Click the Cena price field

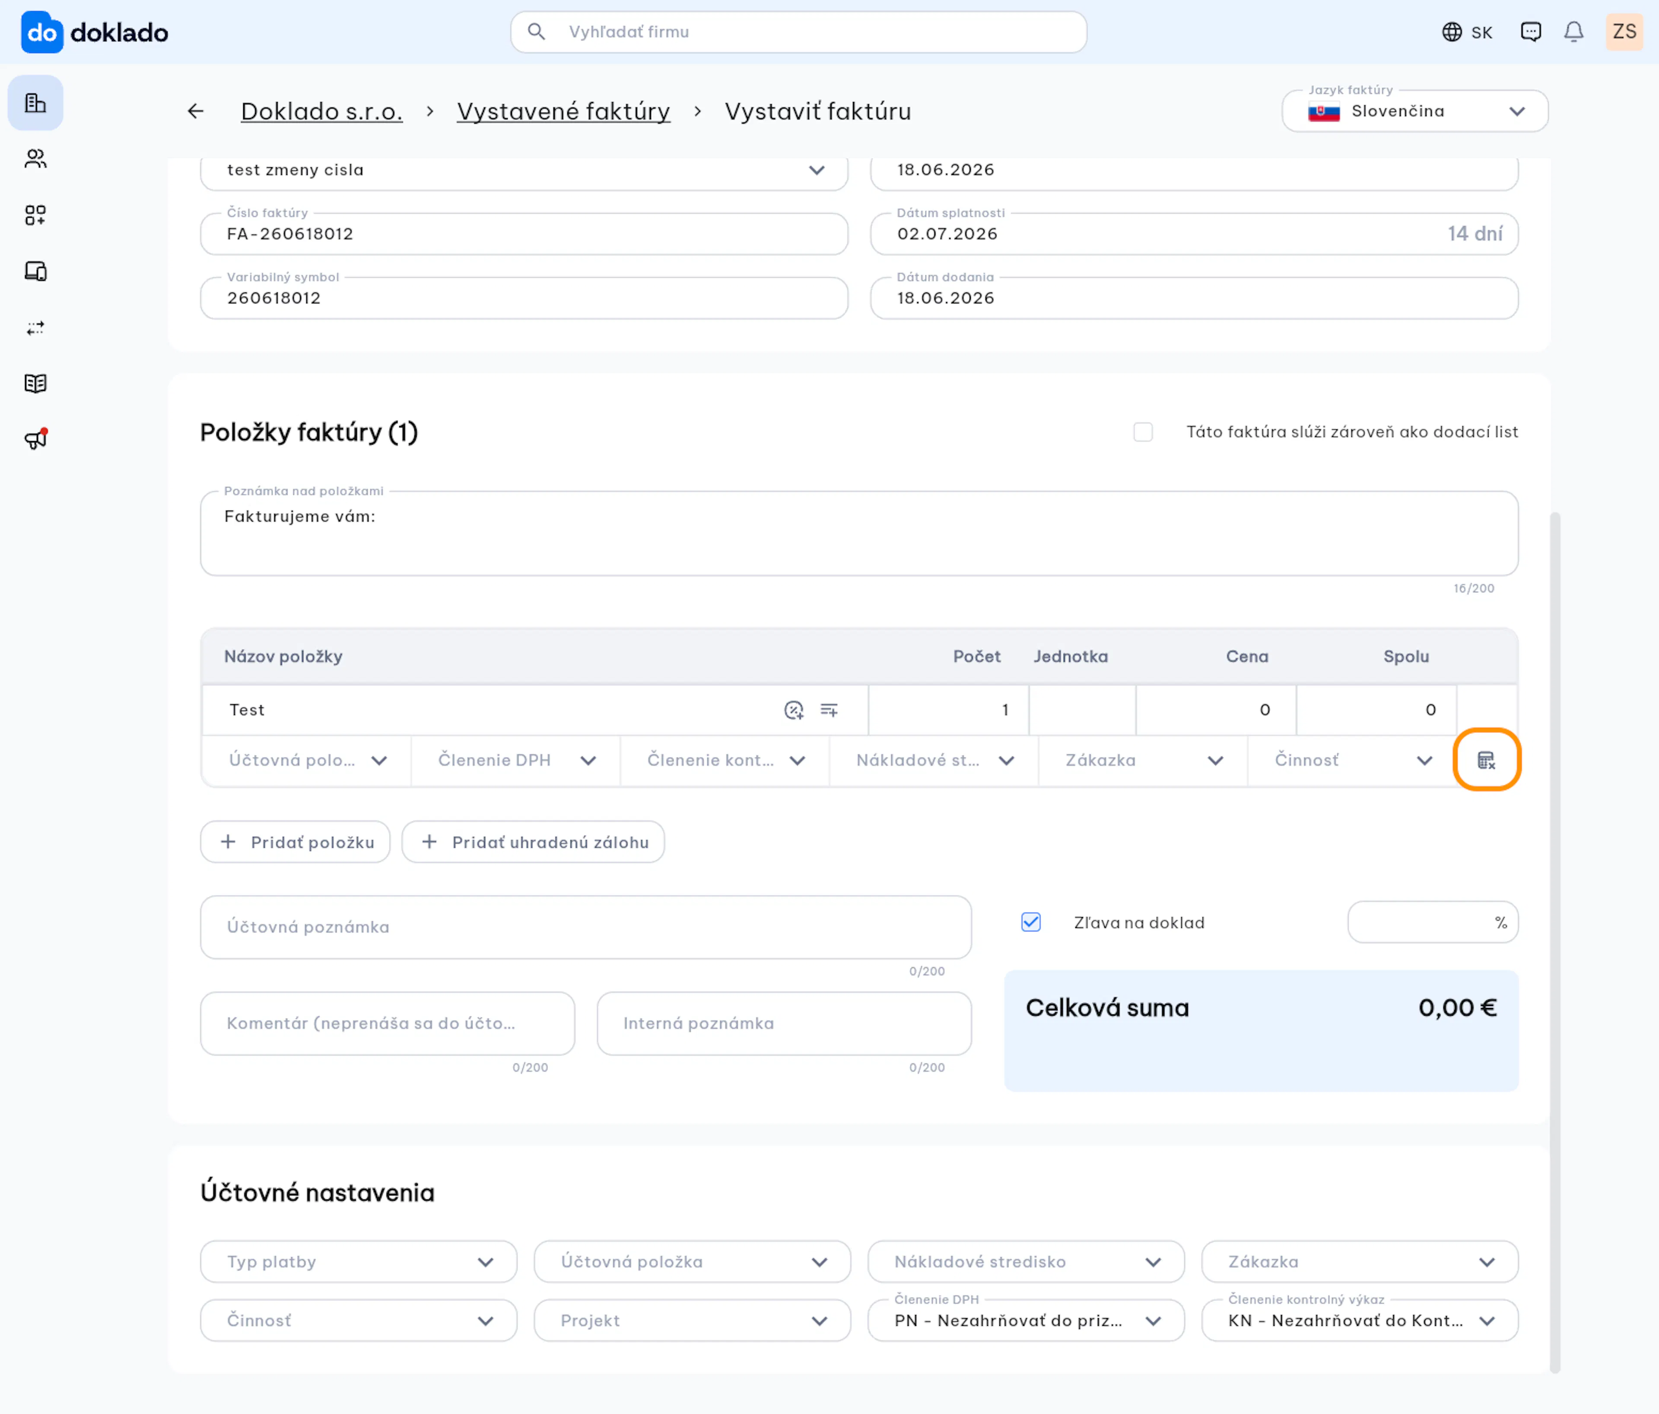(1216, 709)
